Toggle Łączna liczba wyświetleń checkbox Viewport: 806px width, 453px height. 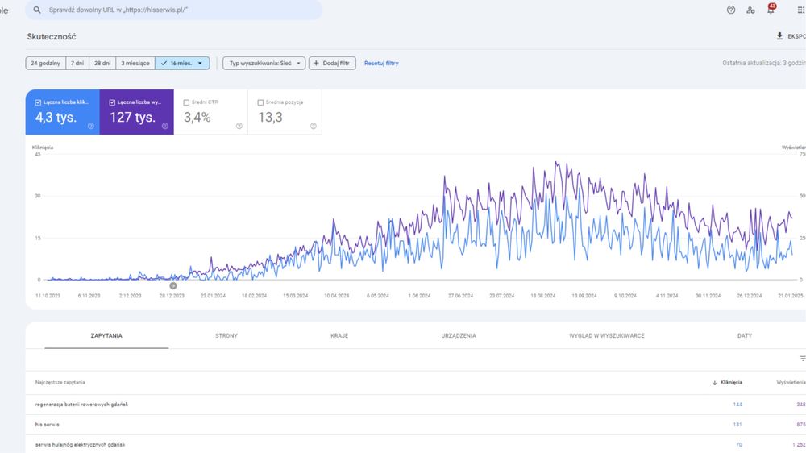112,102
